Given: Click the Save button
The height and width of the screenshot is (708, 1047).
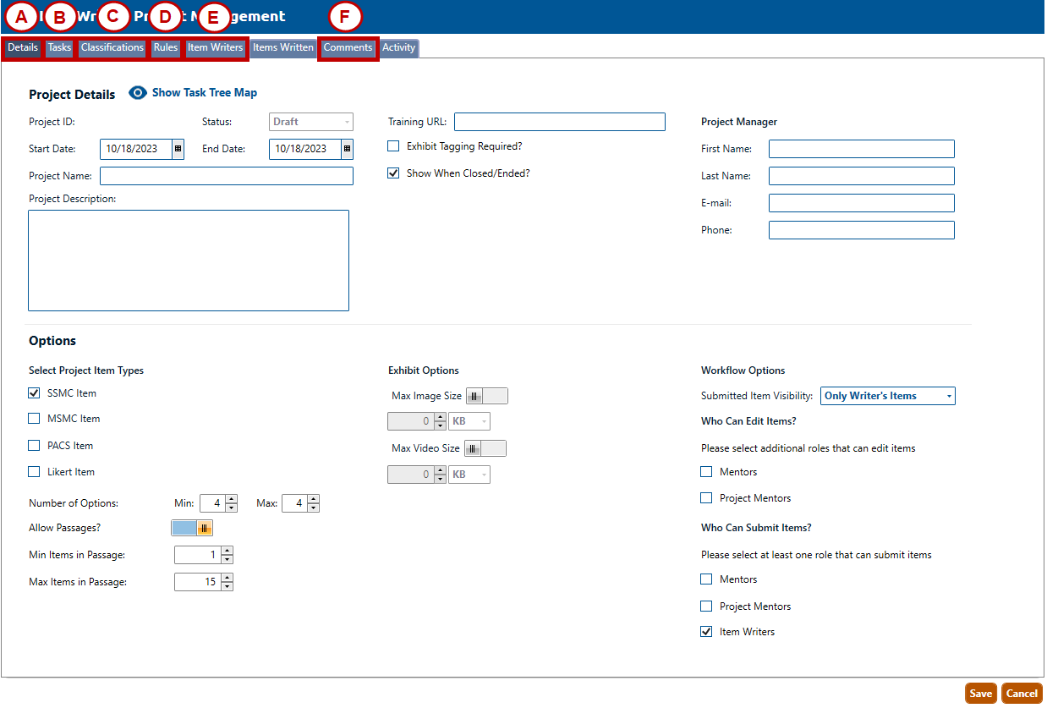Looking at the screenshot, I should pos(980,694).
